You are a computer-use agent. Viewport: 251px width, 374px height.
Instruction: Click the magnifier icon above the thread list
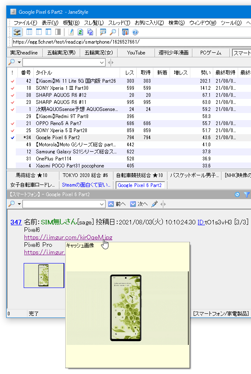pos(12,62)
